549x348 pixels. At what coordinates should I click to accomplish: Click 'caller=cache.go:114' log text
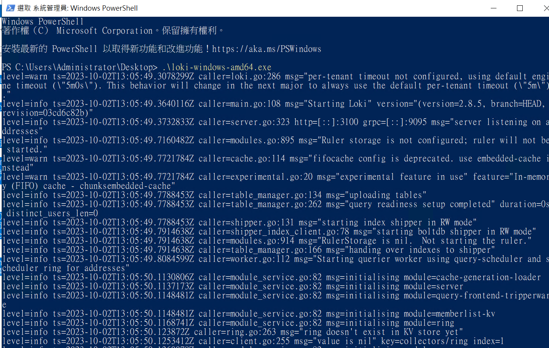[x=242, y=159]
